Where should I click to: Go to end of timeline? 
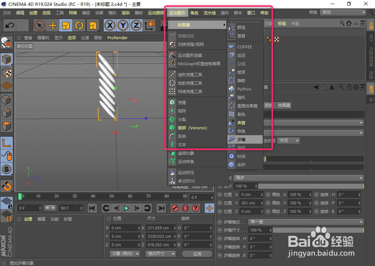click(x=161, y=208)
